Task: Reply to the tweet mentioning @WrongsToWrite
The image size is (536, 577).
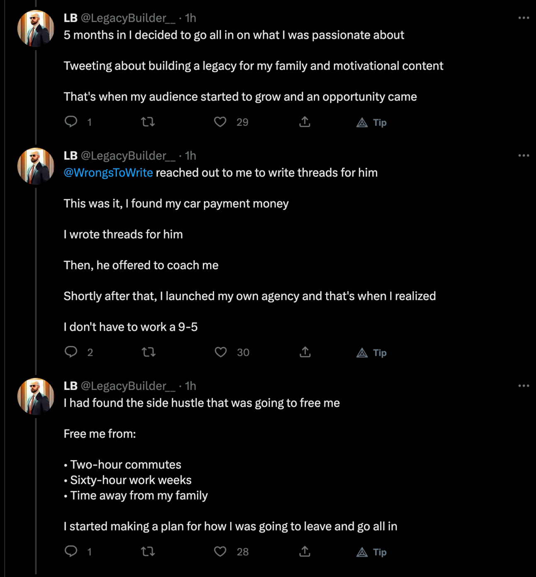Action: click(x=71, y=352)
